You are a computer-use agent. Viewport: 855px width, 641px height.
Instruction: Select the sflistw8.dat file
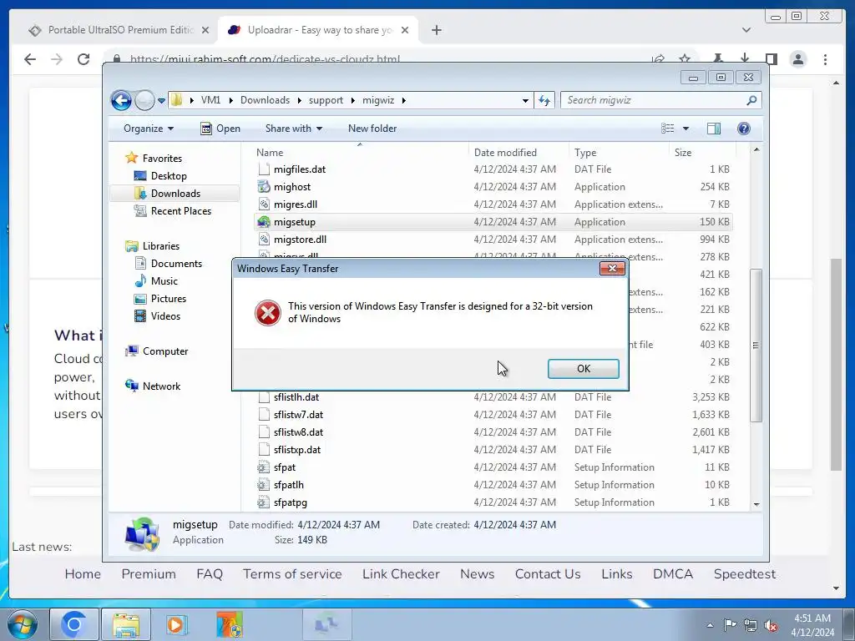click(298, 432)
